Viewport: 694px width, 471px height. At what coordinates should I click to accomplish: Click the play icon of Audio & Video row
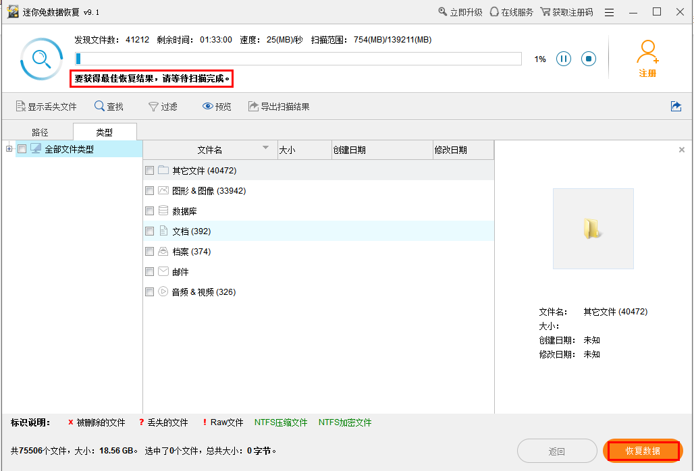(163, 292)
